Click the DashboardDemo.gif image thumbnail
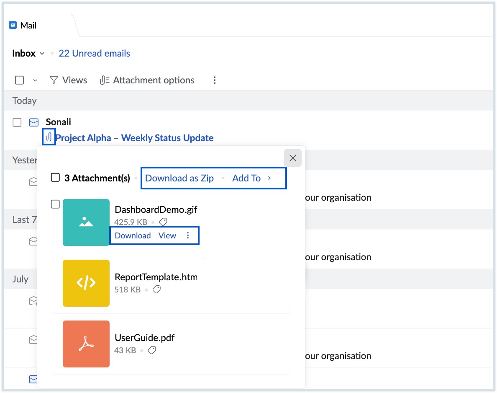The height and width of the screenshot is (393, 497). (86, 222)
